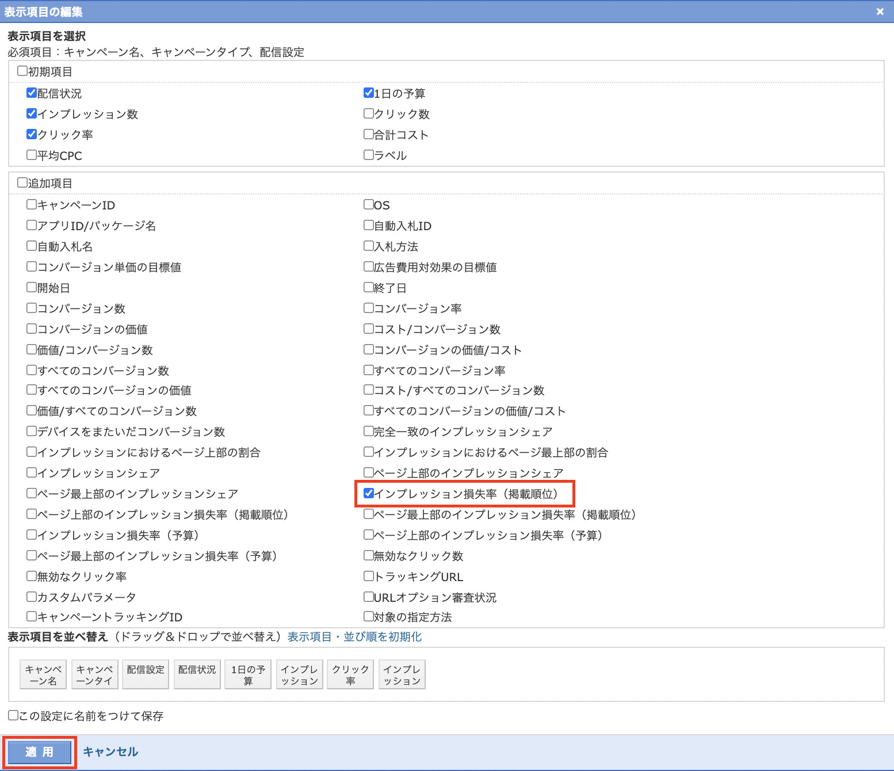Enable the キャンペーンID checkbox
894x771 pixels.
click(32, 204)
